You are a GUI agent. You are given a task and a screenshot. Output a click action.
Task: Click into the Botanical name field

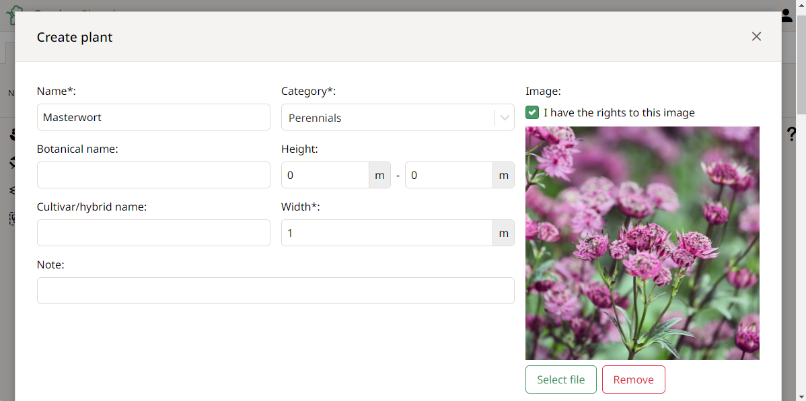point(153,175)
